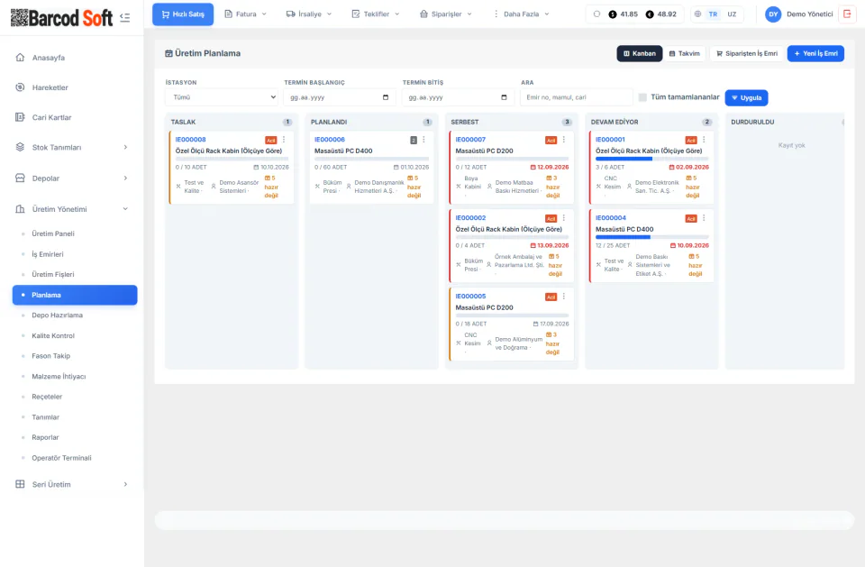Switch language to TR

(714, 14)
